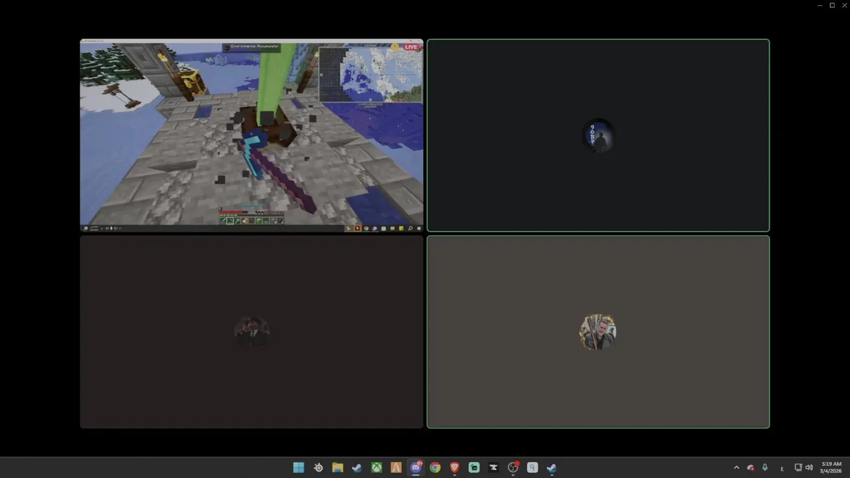Open the volume control in the tray
850x478 pixels.
pyautogui.click(x=809, y=467)
